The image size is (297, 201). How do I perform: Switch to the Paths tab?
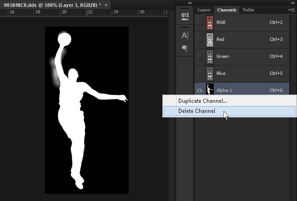point(248,10)
